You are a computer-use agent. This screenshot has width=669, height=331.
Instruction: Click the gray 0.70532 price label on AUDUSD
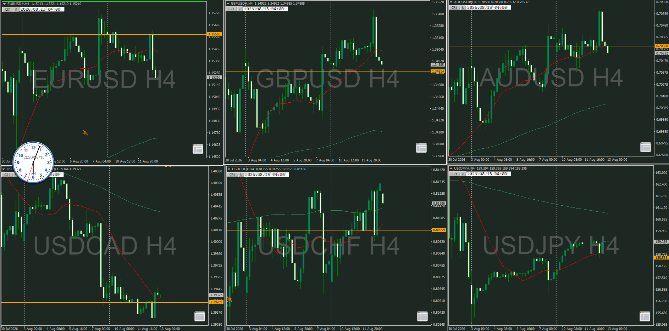662,53
